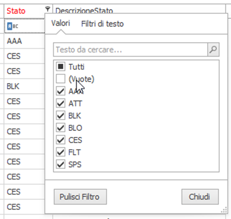Screen dimensions: 231x219
Task: Click the filter funnel icon on Stato column
Action: [x=48, y=9]
